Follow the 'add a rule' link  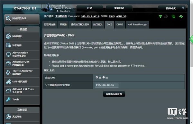65,66
